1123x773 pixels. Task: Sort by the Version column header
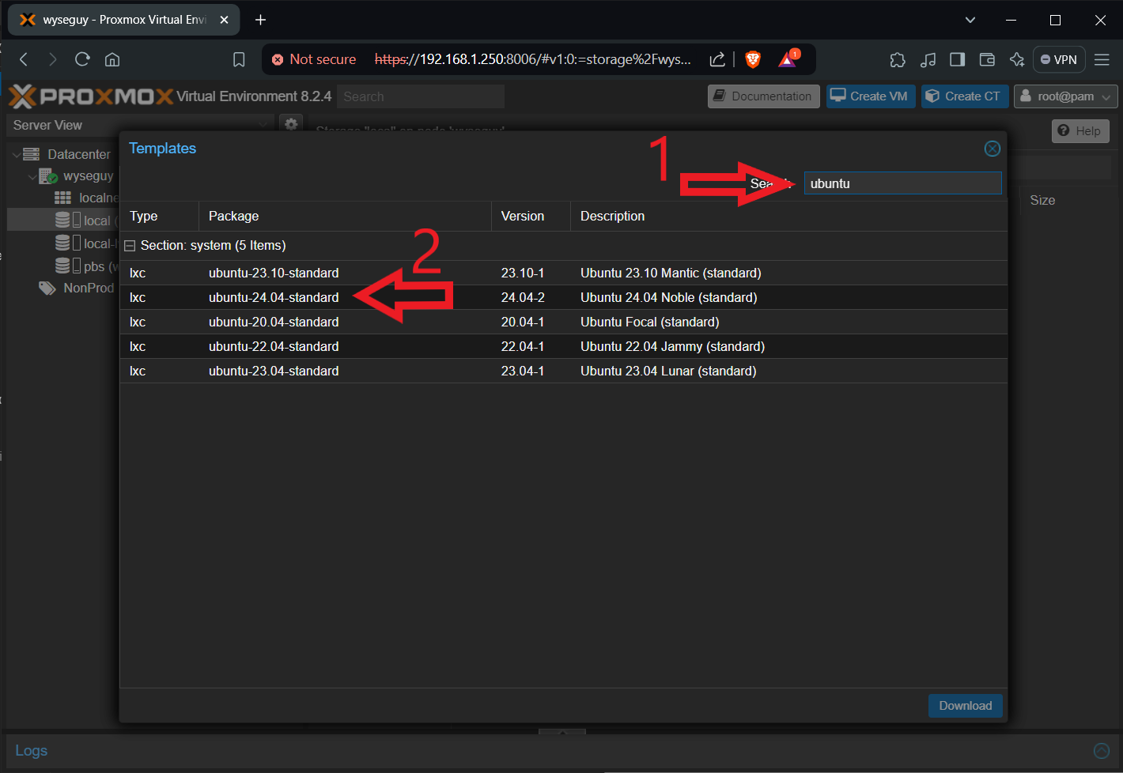tap(531, 216)
